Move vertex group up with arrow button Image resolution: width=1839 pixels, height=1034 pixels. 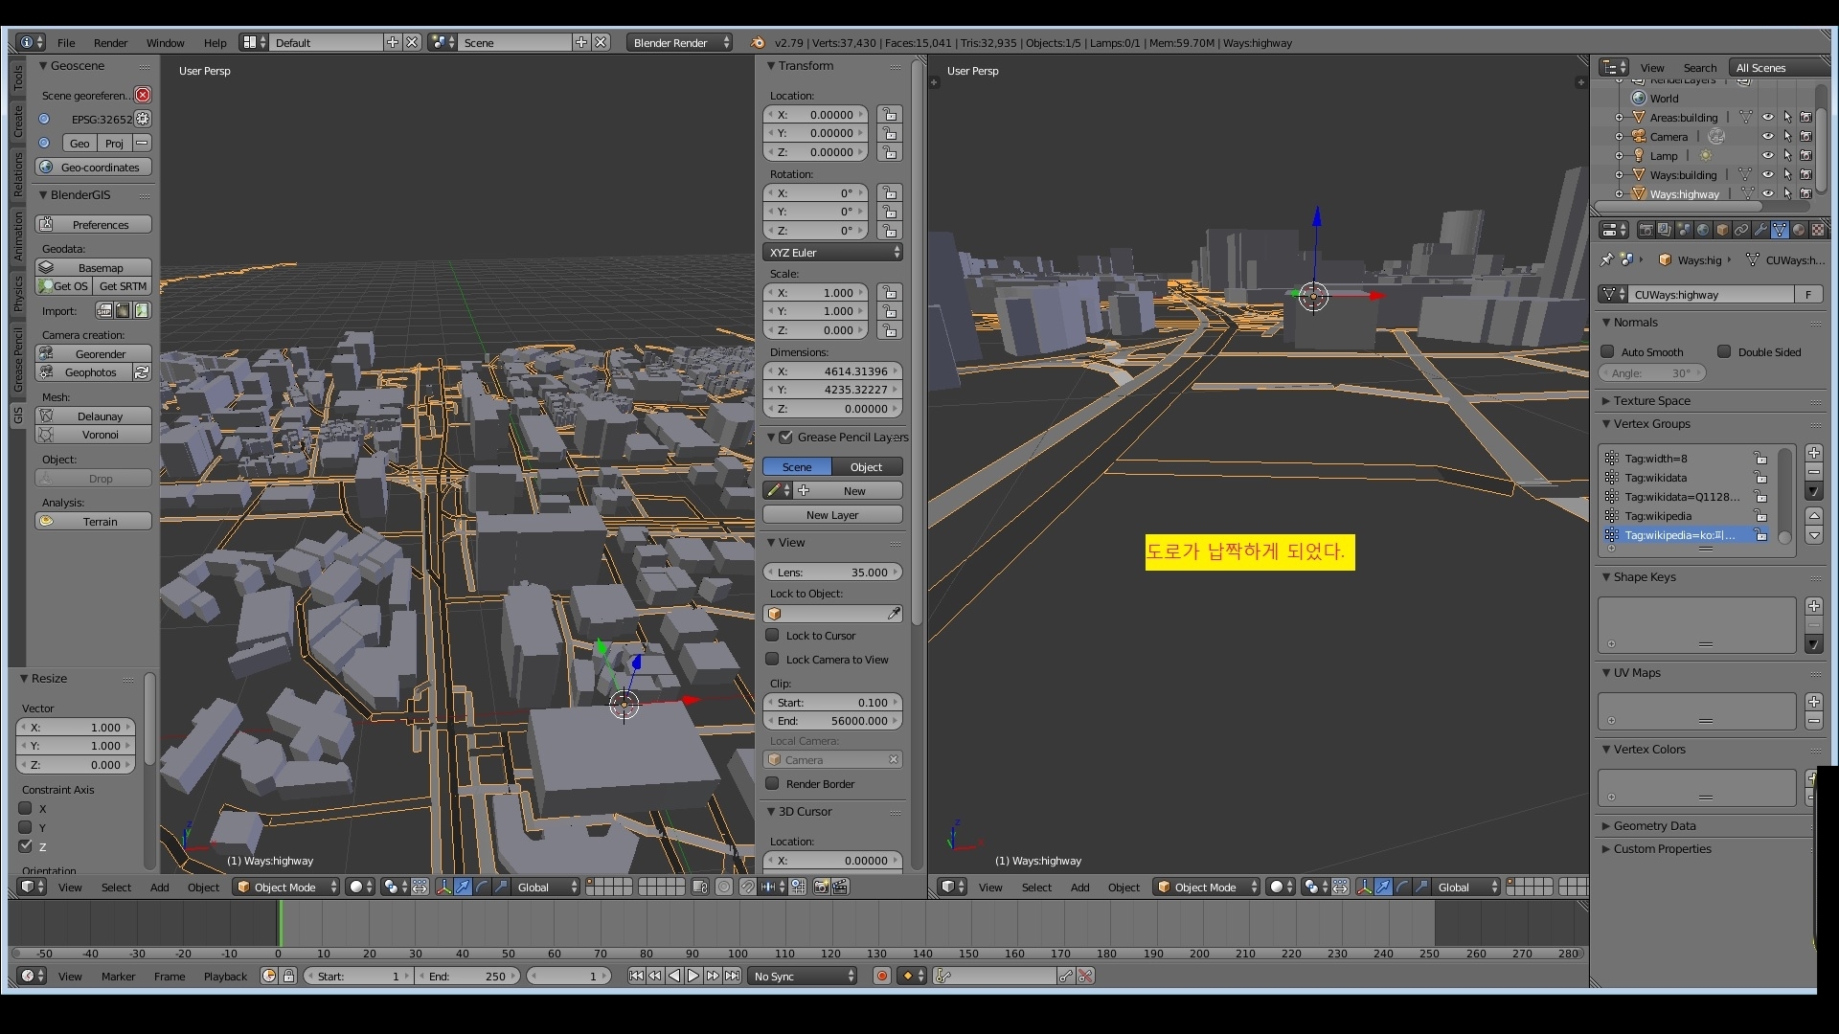tap(1814, 516)
